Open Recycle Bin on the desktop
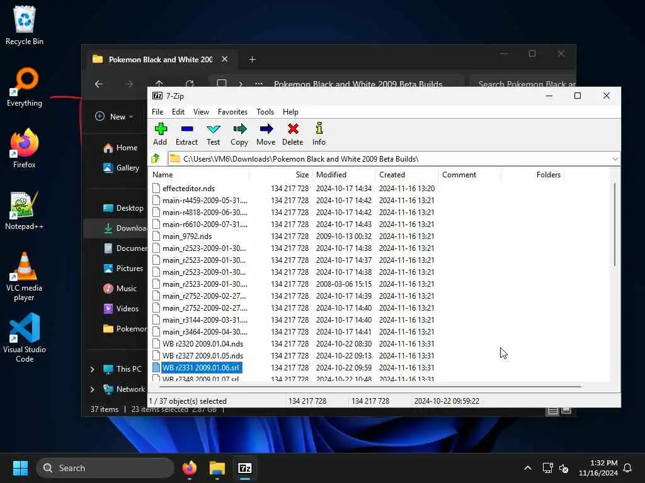 tap(25, 25)
